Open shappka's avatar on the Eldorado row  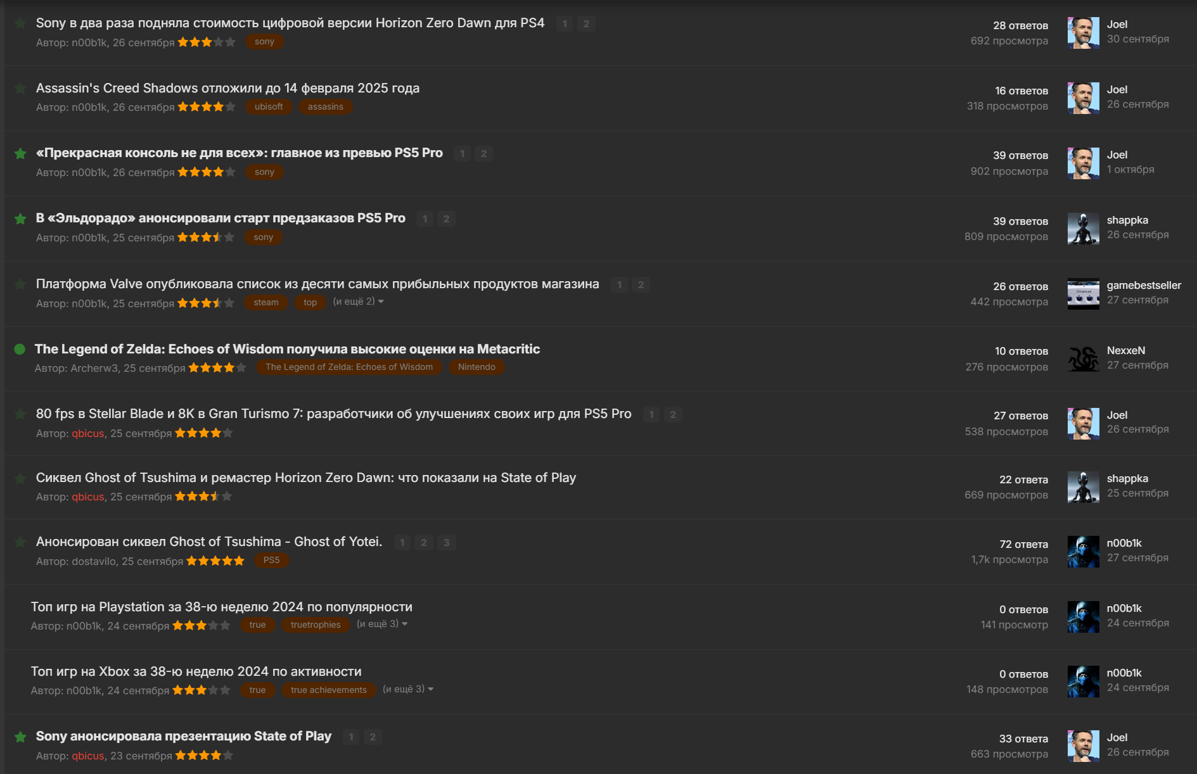[x=1083, y=229]
